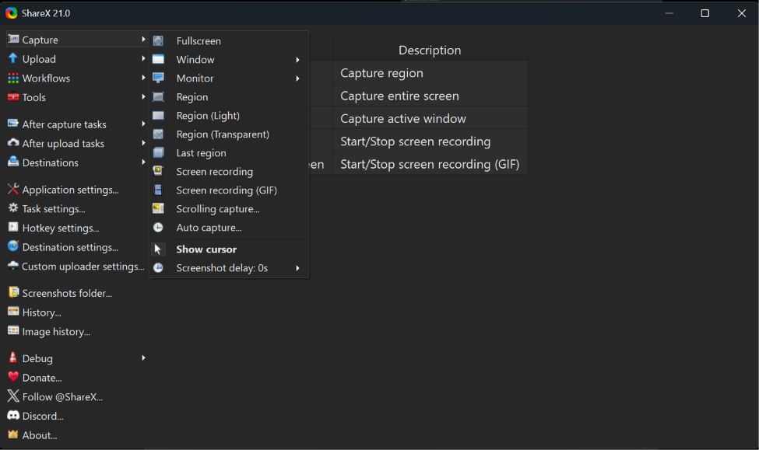
Task: Toggle the Show cursor option
Action: [228, 249]
